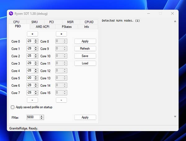The height and width of the screenshot is (141, 186).
Task: Switch to the CPU tab
Action: (16, 22)
